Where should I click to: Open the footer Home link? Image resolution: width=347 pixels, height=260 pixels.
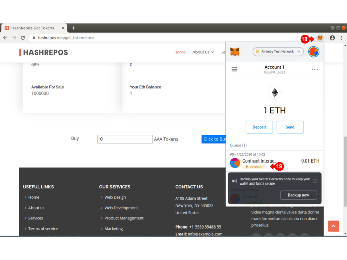click(x=34, y=197)
